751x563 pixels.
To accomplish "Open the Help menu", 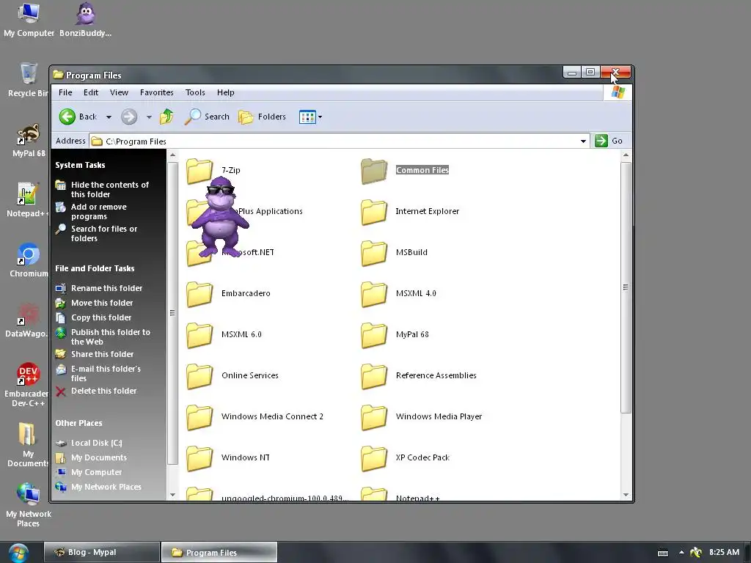I will 225,92.
